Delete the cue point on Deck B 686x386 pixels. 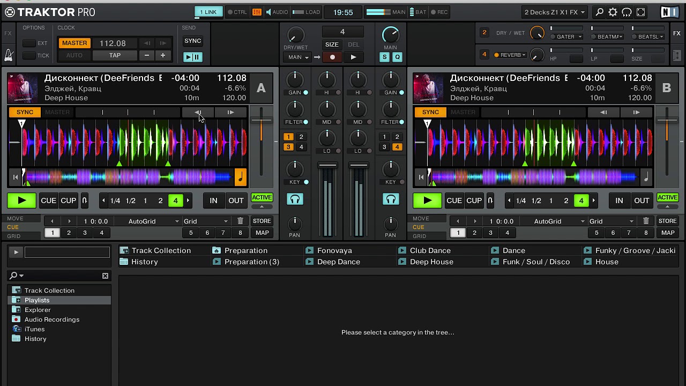pyautogui.click(x=646, y=221)
